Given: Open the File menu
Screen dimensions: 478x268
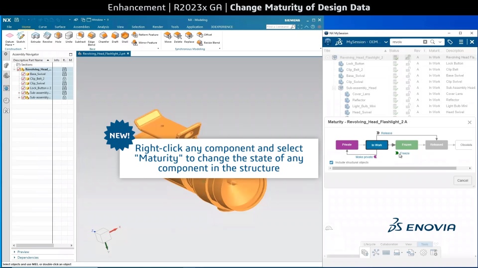Looking at the screenshot, I should tap(9, 27).
